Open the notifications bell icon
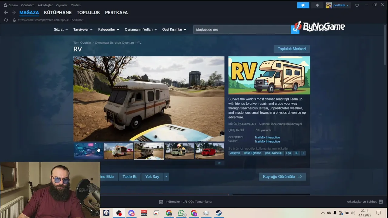 click(x=317, y=5)
